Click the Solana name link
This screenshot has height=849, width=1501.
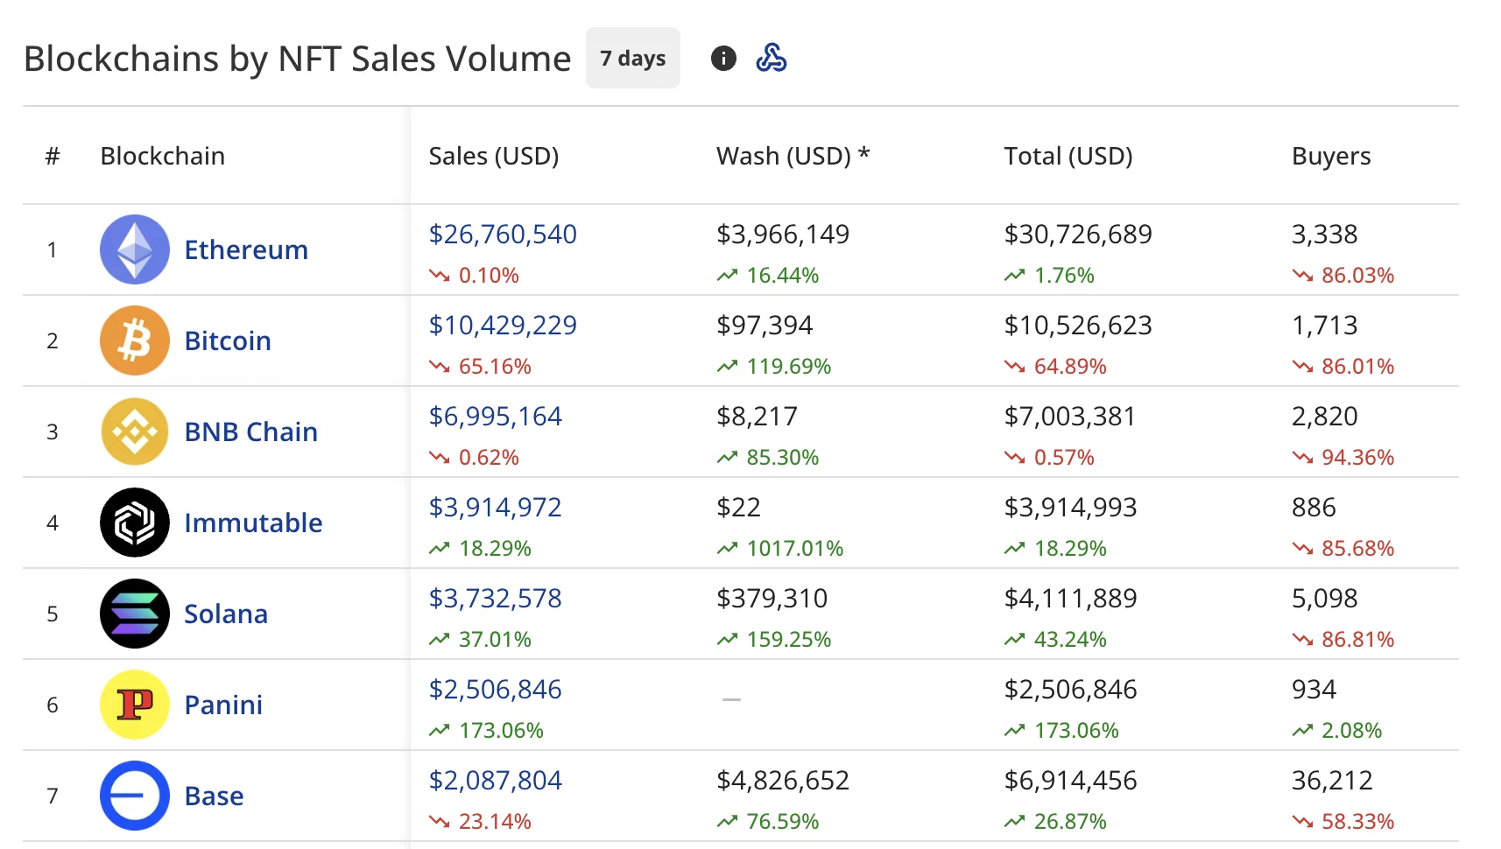(225, 614)
